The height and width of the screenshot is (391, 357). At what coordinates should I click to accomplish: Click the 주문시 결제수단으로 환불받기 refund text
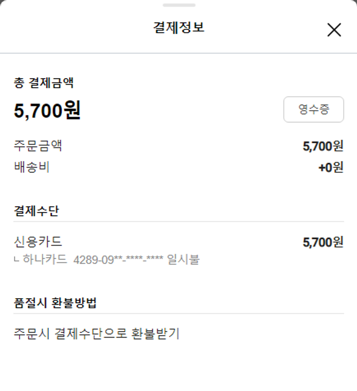click(x=97, y=334)
